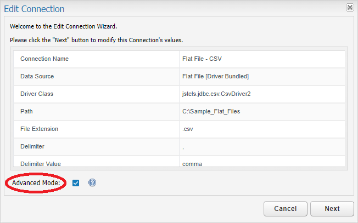
Task: Click the Advanced Mode label text
Action: (36, 183)
